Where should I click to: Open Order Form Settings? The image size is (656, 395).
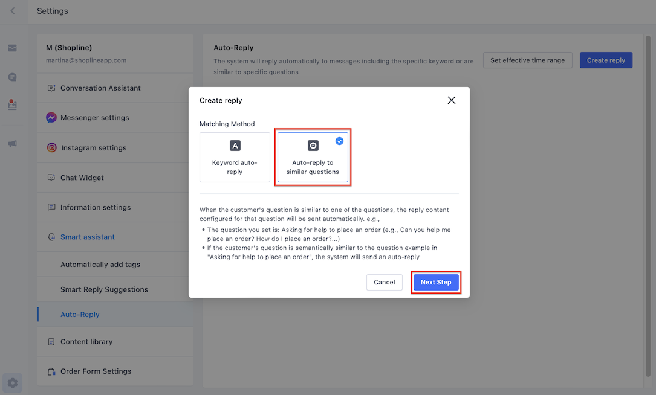point(115,371)
